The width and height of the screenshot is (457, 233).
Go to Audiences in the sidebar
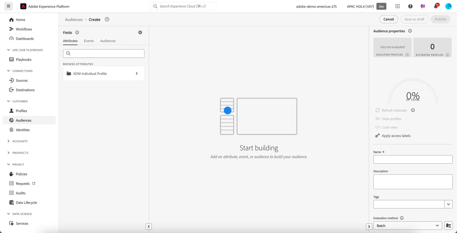pos(29,120)
